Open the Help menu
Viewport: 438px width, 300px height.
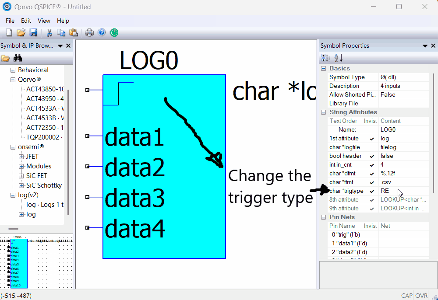(x=63, y=21)
